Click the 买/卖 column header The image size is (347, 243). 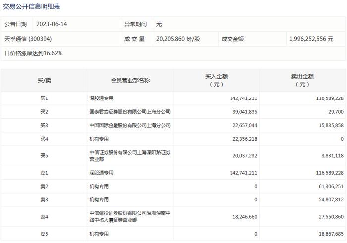(x=44, y=80)
